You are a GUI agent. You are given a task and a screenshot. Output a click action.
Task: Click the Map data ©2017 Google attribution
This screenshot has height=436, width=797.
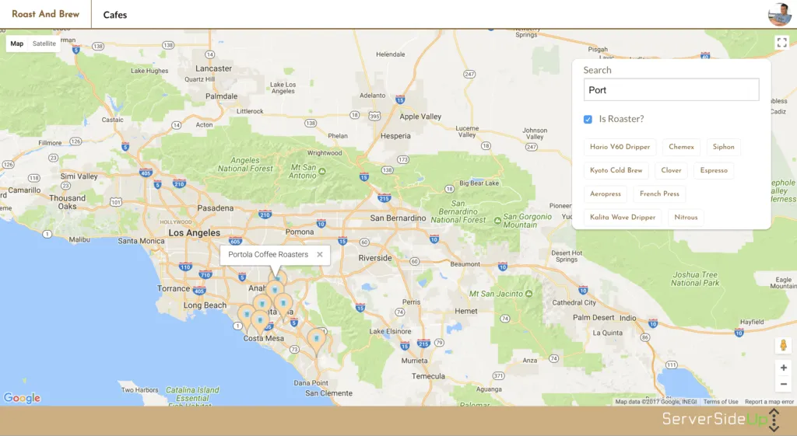pos(655,402)
